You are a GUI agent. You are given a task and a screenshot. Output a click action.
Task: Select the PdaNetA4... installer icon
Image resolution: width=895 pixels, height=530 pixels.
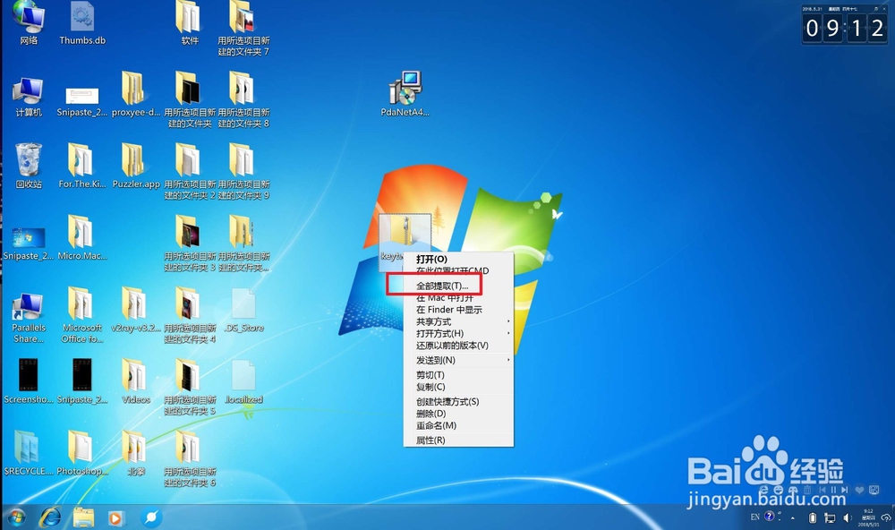click(405, 94)
